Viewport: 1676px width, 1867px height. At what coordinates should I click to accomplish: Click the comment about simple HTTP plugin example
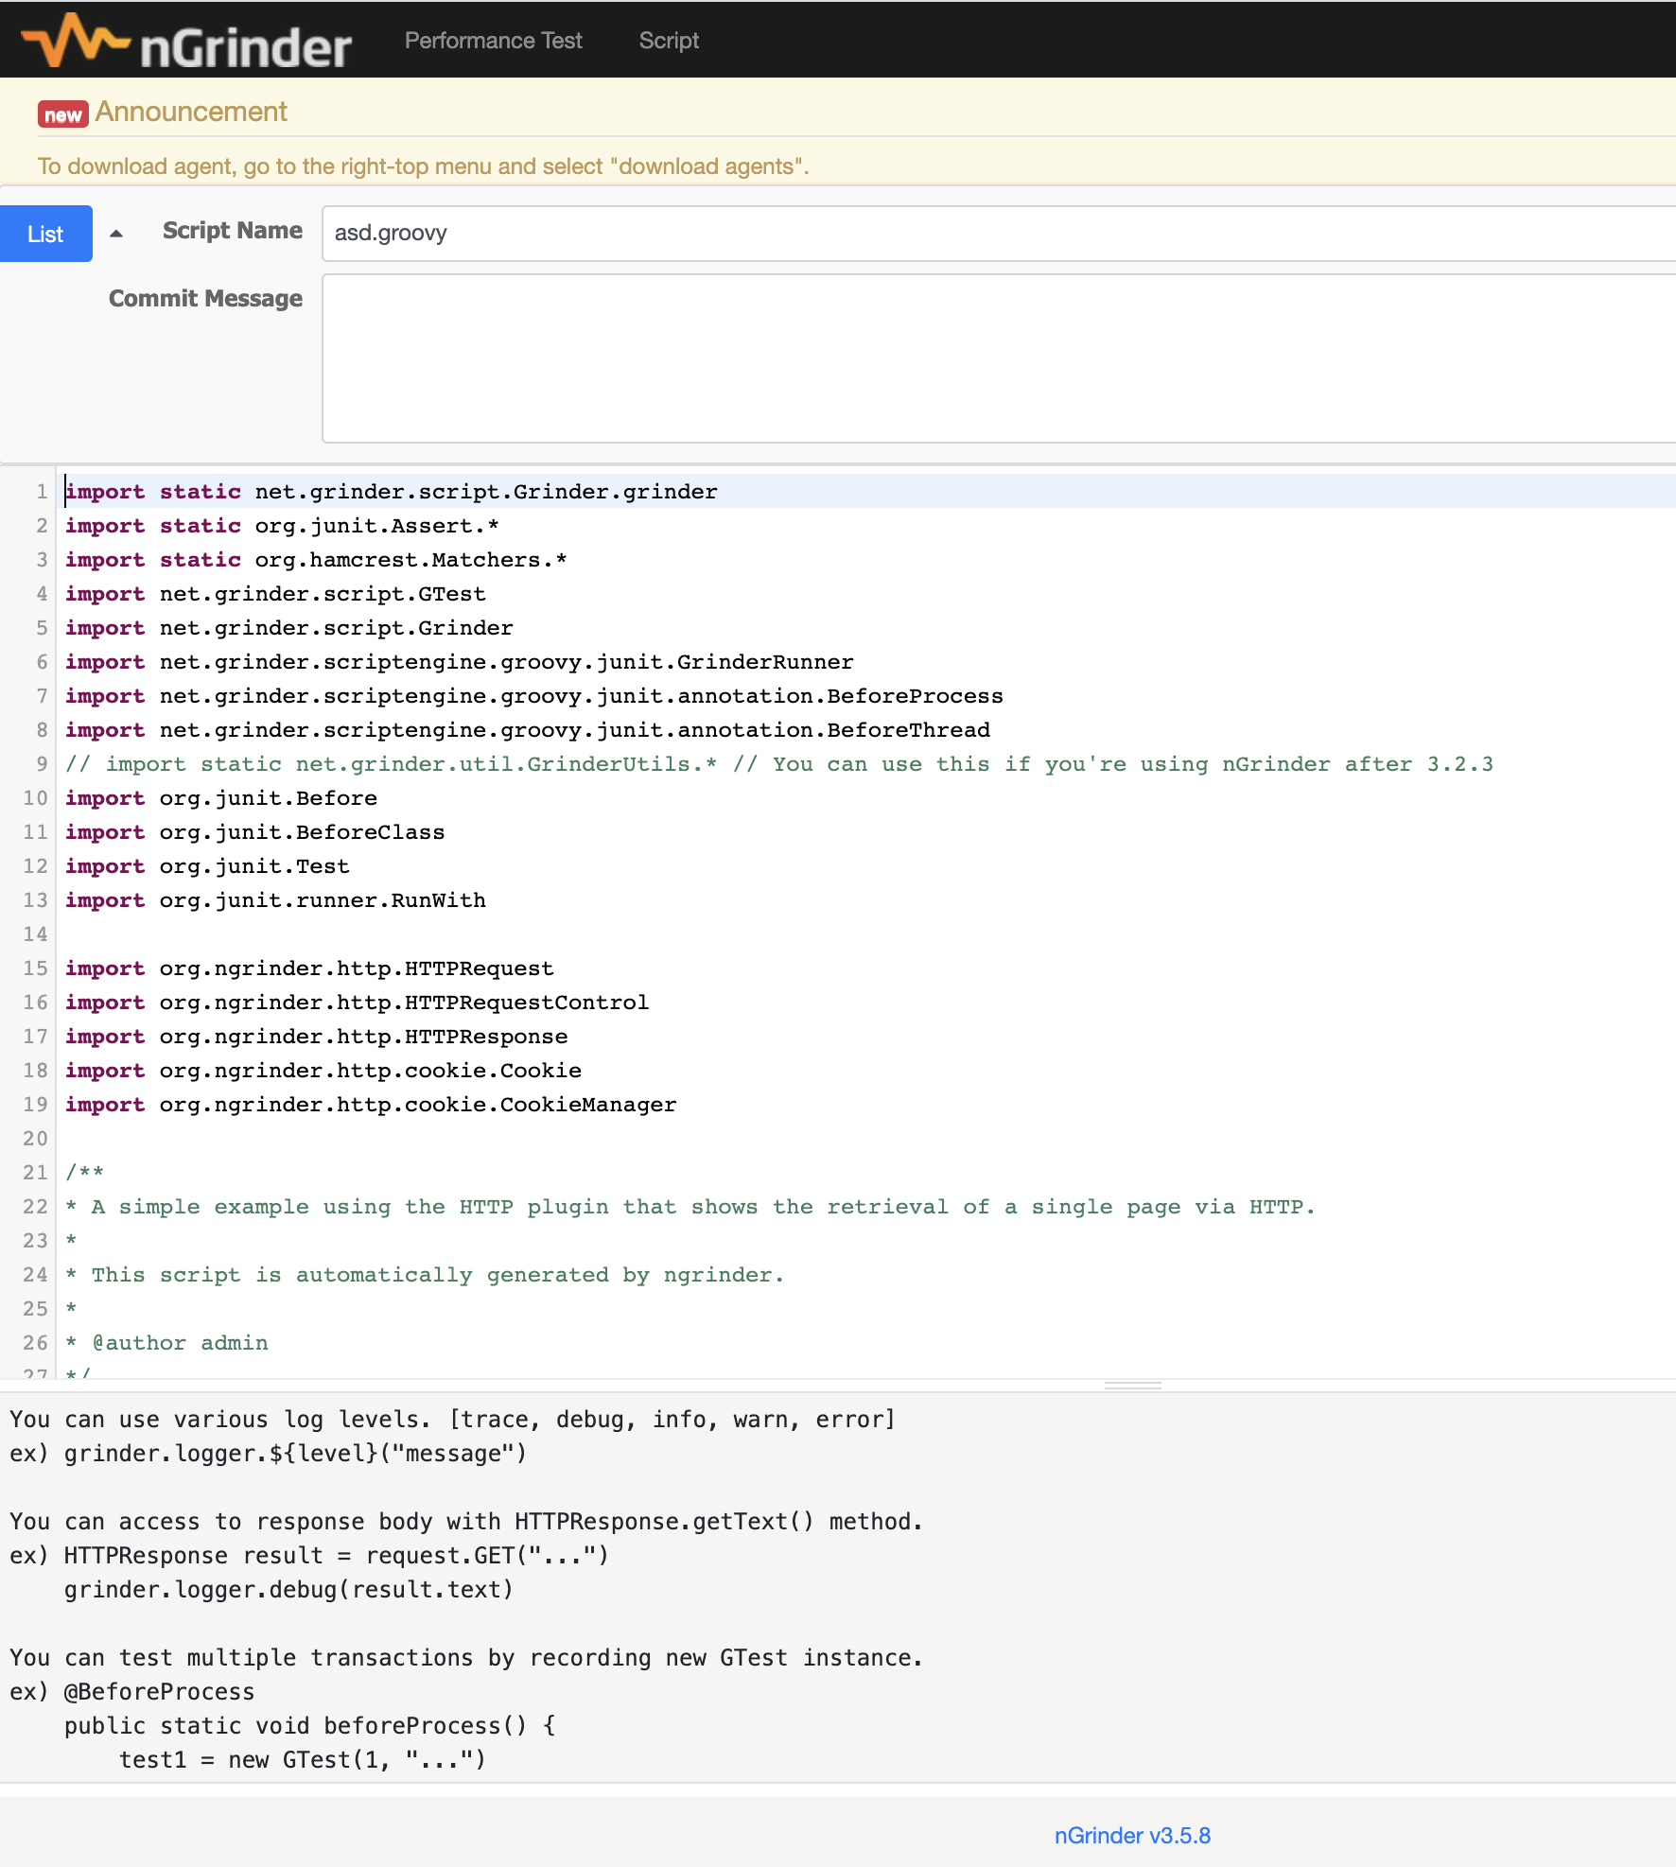point(690,1207)
